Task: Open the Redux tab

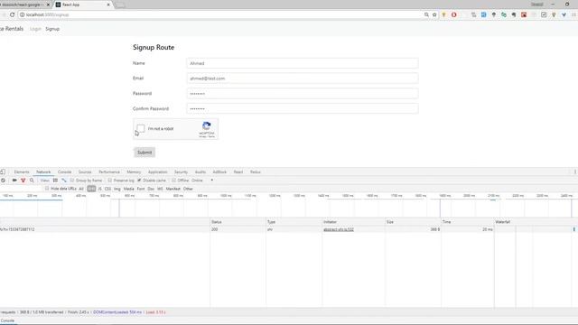Action: point(255,172)
